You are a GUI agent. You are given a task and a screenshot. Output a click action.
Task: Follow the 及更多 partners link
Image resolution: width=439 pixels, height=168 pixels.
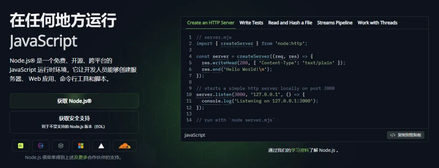click(80, 157)
